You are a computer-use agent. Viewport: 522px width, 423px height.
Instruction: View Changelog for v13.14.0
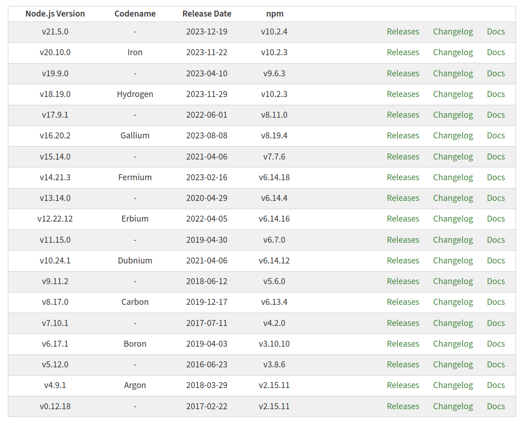click(453, 198)
